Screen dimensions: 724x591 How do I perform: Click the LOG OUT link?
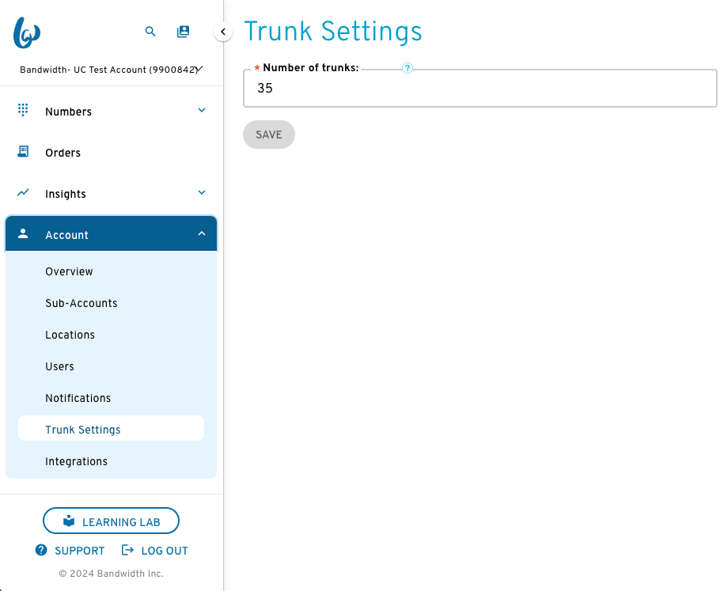point(154,551)
